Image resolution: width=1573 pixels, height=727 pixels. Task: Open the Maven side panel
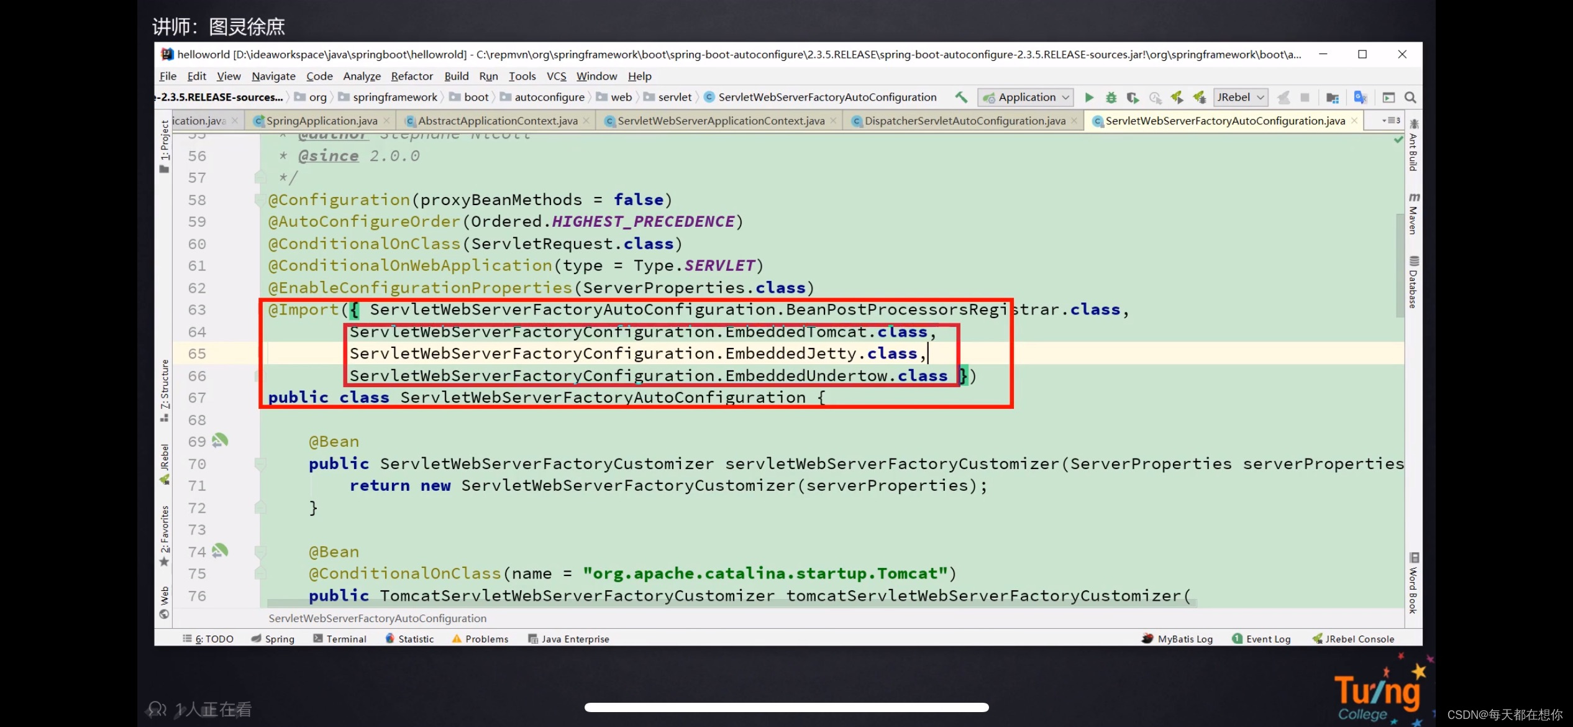[1413, 213]
